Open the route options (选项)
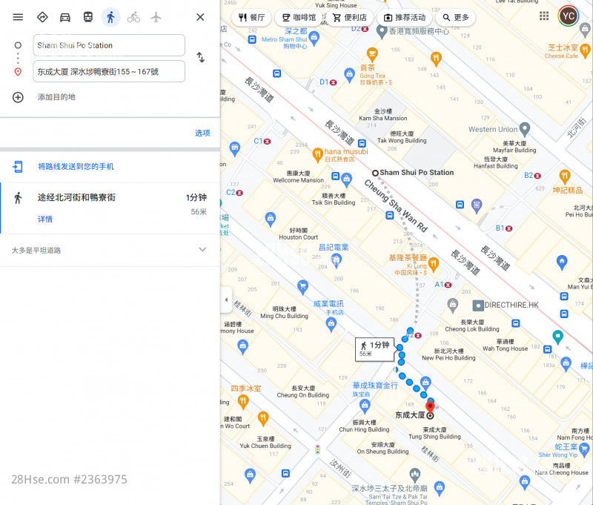The width and height of the screenshot is (593, 505). (x=202, y=133)
